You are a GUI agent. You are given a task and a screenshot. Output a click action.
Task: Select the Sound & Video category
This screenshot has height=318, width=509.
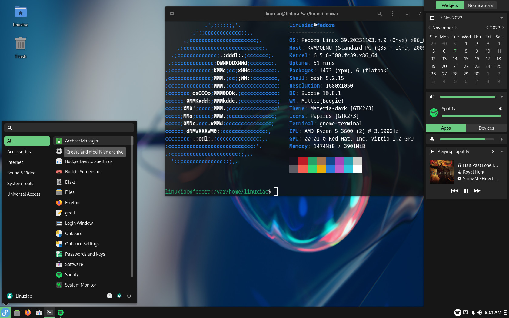[27, 173]
